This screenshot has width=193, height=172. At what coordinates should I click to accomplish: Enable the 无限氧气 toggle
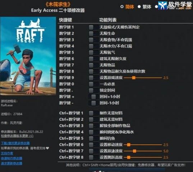click(93, 53)
